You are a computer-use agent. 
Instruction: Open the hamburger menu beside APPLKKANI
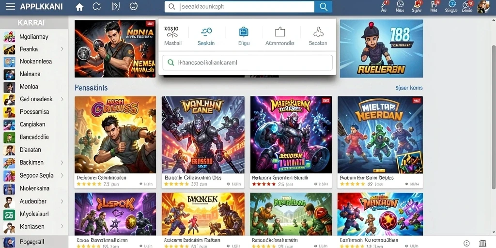(x=10, y=7)
